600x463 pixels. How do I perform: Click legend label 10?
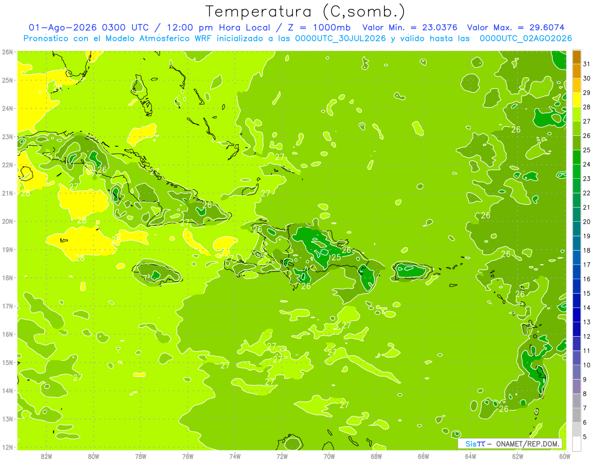point(586,365)
